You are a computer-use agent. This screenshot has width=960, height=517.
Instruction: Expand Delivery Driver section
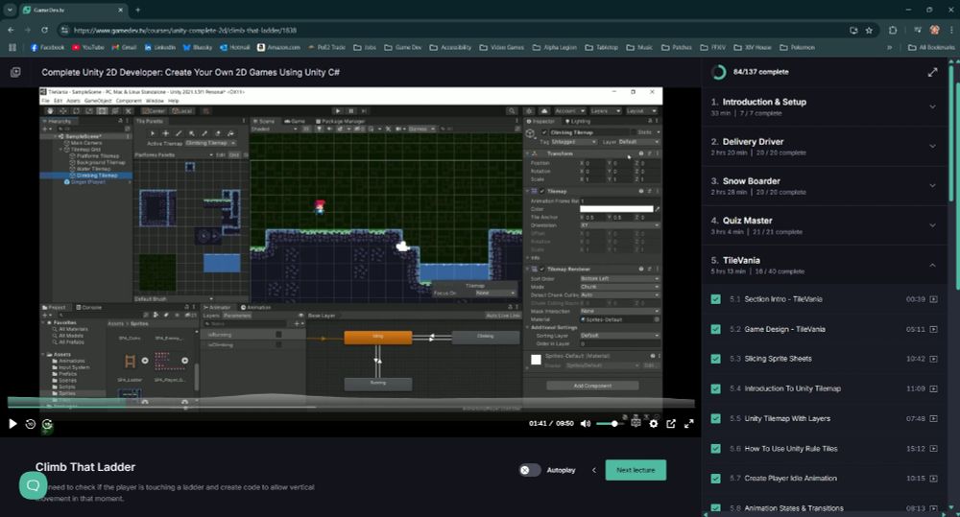pyautogui.click(x=824, y=146)
